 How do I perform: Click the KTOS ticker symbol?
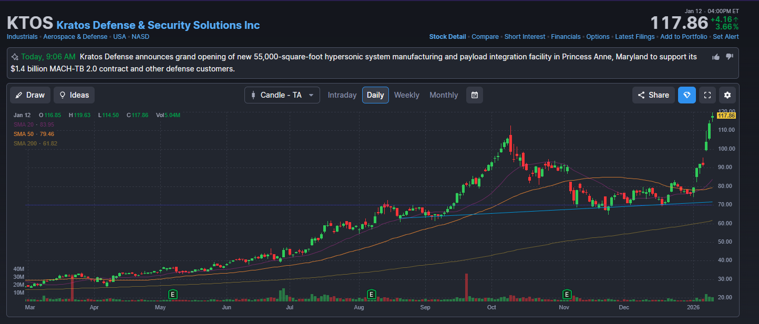coord(30,23)
